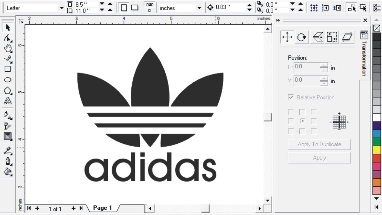Switch to Position transformation mode
Screen dimensions: 382x215
tap(287, 37)
